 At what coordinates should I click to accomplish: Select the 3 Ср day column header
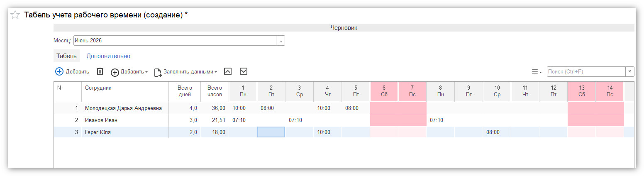pos(299,92)
